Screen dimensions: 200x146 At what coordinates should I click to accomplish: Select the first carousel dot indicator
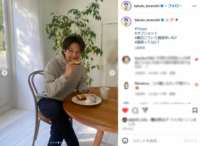[51, 143]
